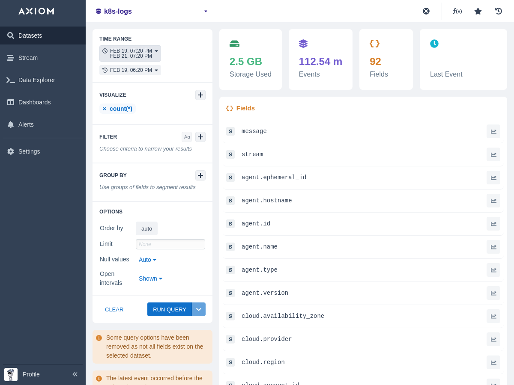
Task: Click the Run Query button
Action: coord(170,309)
